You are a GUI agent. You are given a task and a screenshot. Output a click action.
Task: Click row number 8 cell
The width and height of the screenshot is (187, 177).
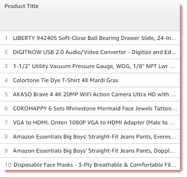point(6,137)
